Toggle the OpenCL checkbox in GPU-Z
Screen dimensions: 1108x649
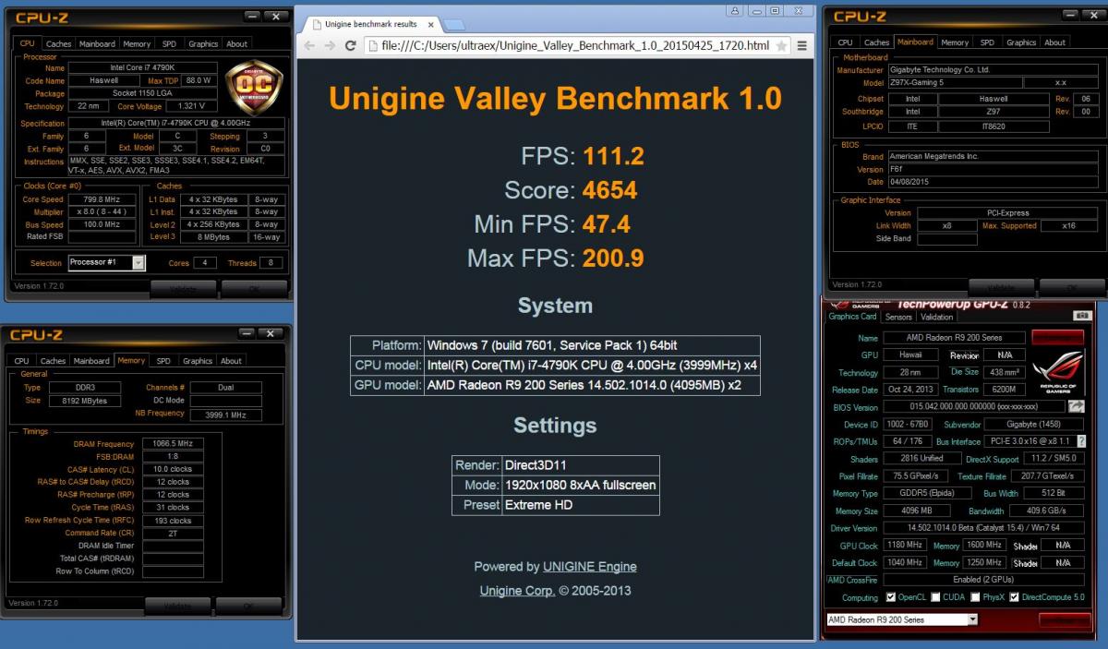tap(891, 597)
